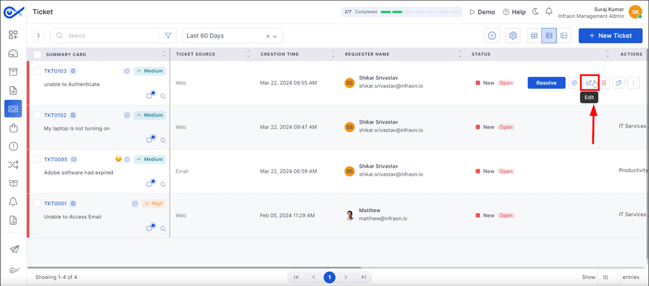Click the red delete trash icon
649x286 pixels.
[x=604, y=83]
